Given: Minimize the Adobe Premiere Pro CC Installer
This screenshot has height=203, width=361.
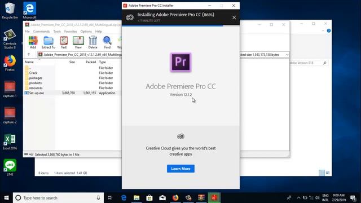Looking at the screenshot, I should [x=209, y=6].
